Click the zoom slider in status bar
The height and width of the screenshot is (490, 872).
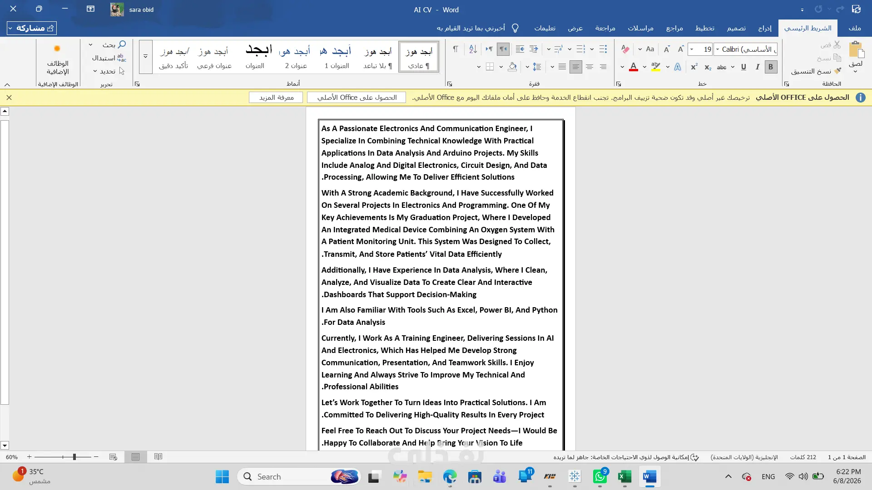[x=63, y=457]
